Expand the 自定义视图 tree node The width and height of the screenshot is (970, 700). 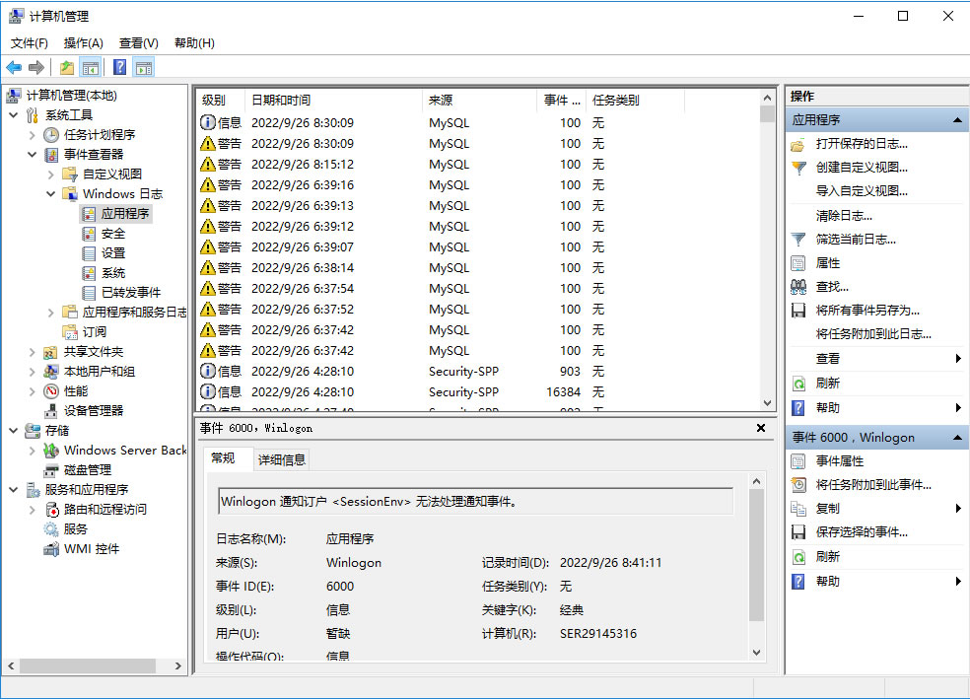pos(51,175)
